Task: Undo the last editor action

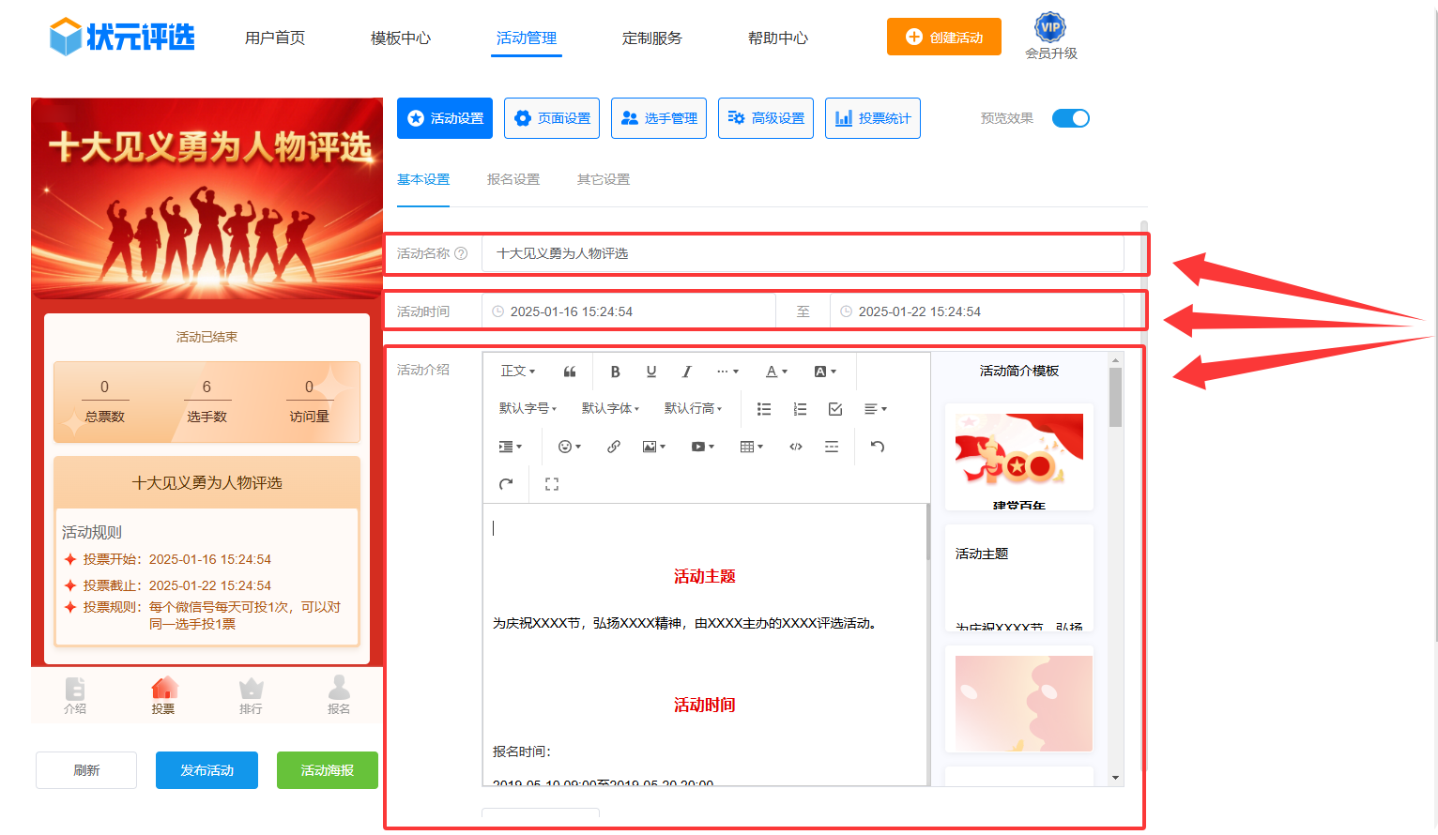Action: point(878,447)
